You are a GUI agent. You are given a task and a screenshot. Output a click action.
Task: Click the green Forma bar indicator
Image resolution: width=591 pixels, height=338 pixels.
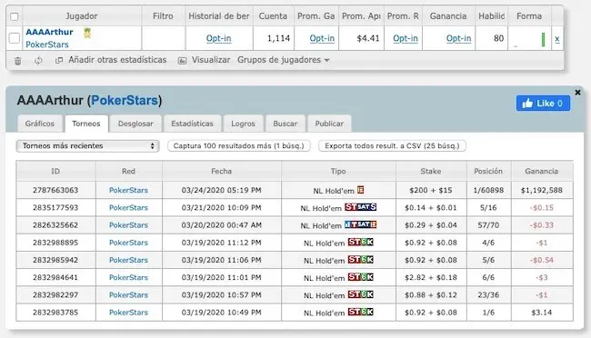pos(543,39)
